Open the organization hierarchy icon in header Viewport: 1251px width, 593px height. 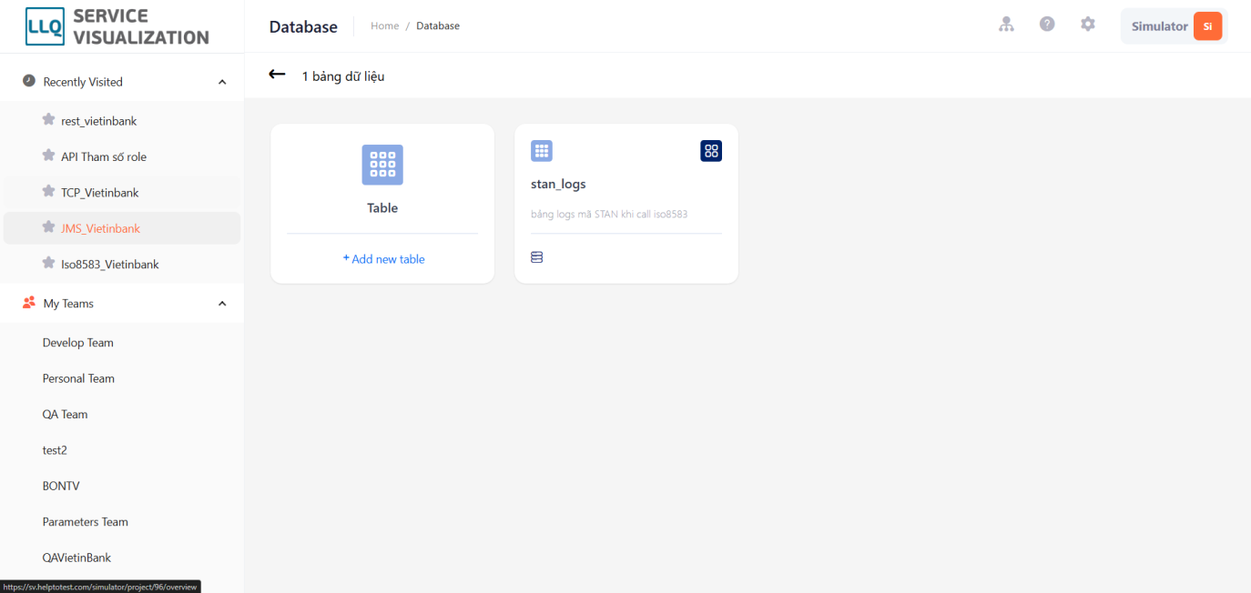coord(1006,25)
